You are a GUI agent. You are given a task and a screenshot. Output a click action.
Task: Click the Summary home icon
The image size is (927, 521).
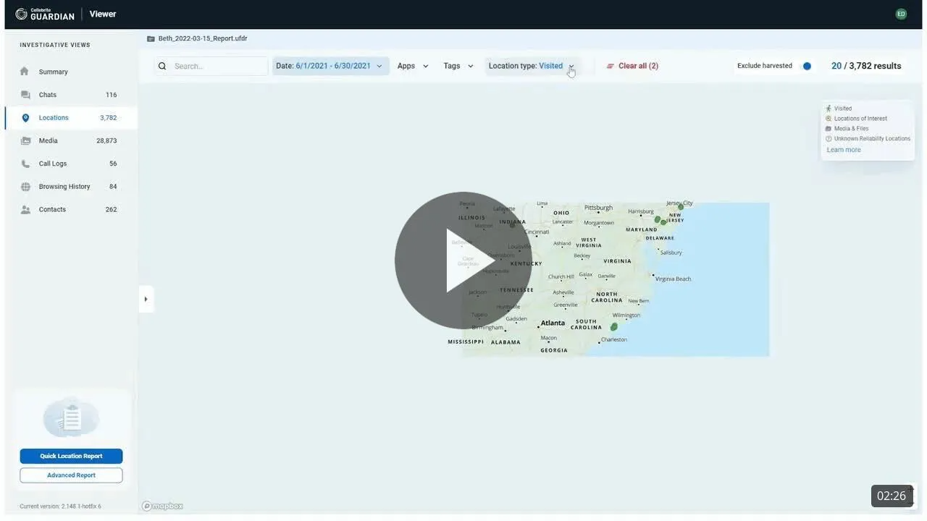tap(25, 72)
